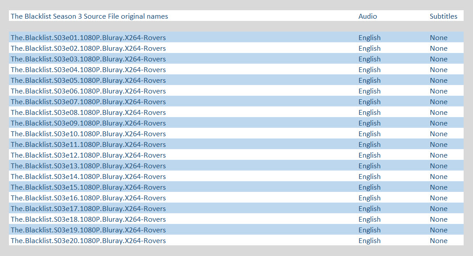Click English audio cell in S03e03 row

pos(370,59)
